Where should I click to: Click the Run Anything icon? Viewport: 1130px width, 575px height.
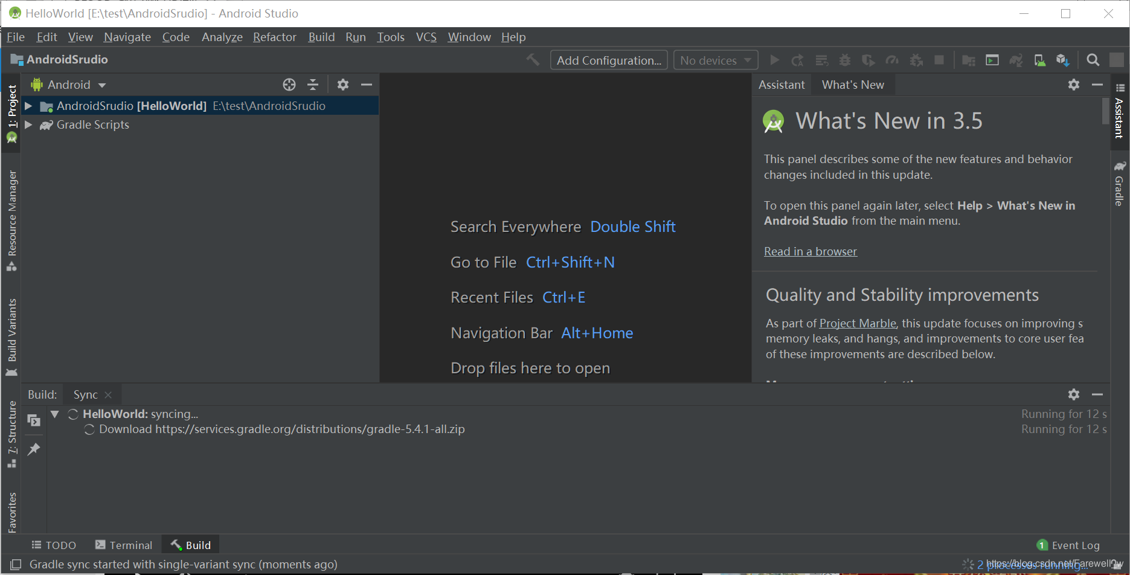(992, 60)
